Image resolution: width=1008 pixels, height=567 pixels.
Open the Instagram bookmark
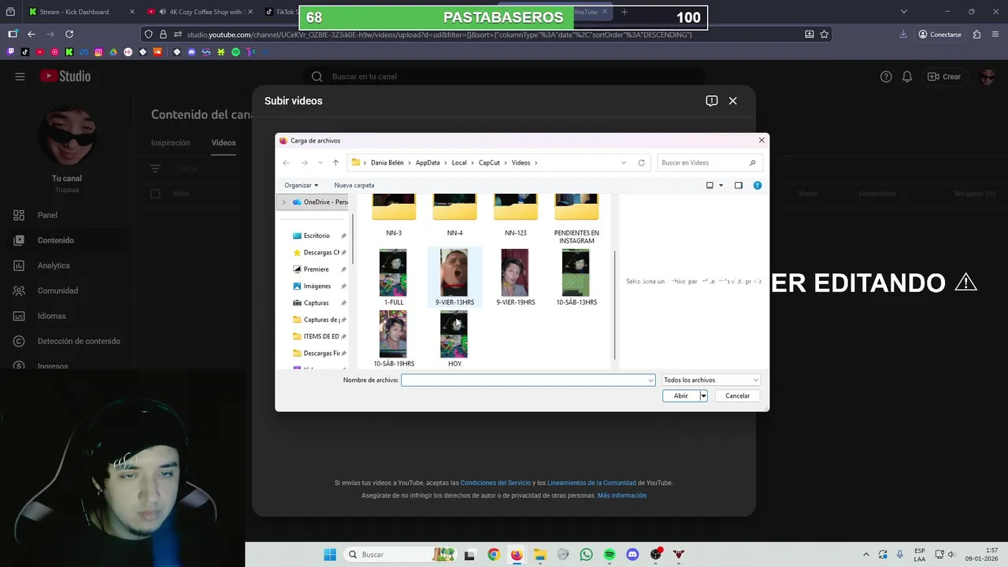[98, 52]
